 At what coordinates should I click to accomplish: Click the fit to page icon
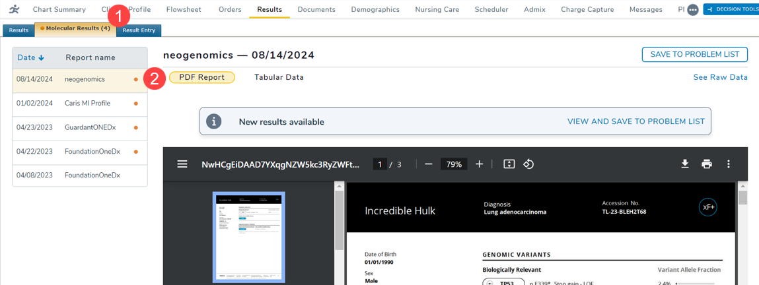[509, 164]
